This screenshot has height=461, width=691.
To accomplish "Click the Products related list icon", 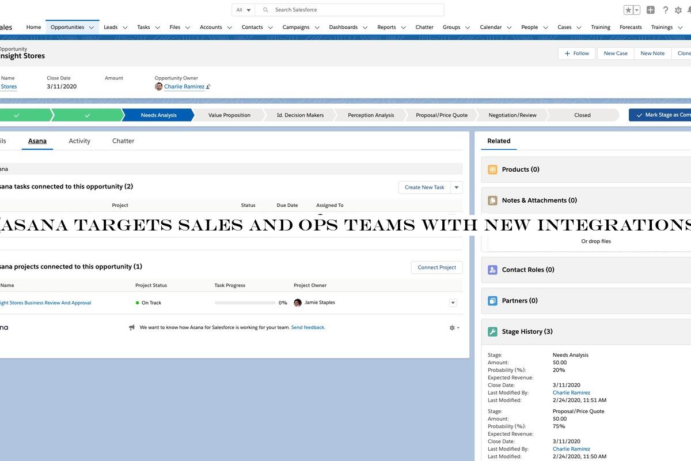I will point(492,169).
